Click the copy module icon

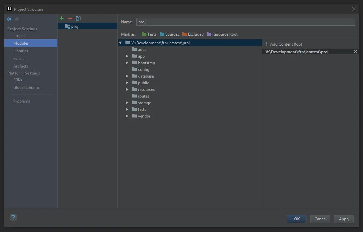tap(78, 18)
